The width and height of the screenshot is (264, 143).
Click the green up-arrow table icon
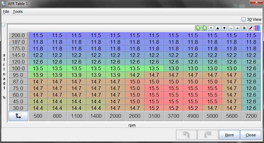(x=198, y=28)
